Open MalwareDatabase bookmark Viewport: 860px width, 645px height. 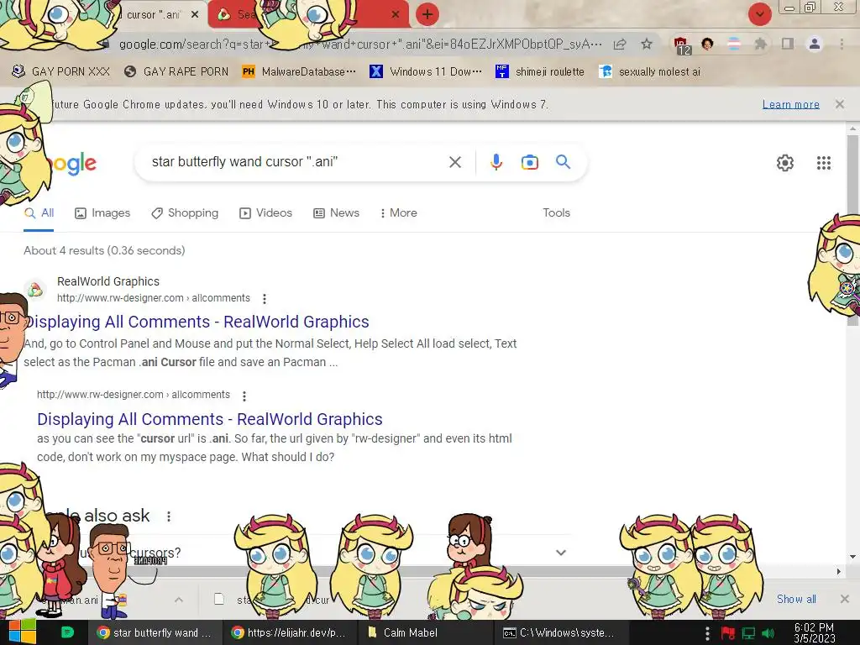[x=299, y=71]
